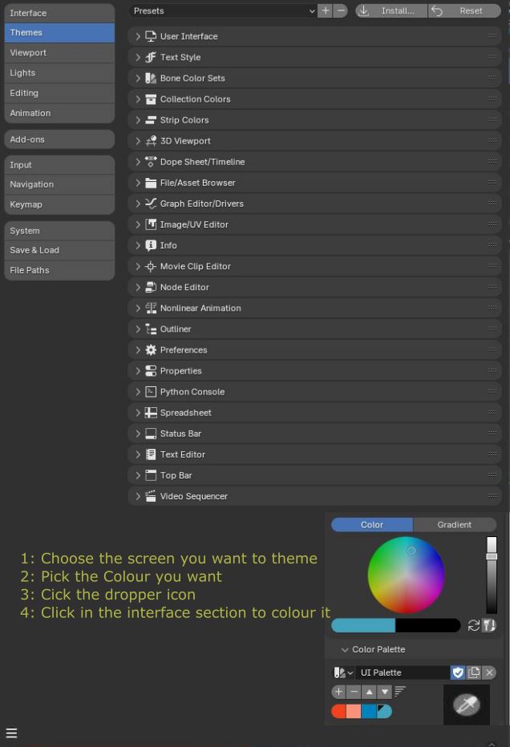Unlink UI Palette with the X icon
Image resolution: width=510 pixels, height=747 pixels.
(x=489, y=672)
